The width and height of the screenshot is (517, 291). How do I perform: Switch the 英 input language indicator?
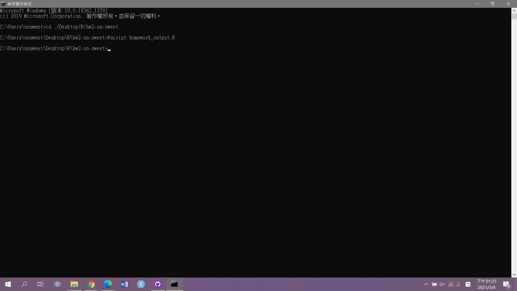tap(459, 284)
